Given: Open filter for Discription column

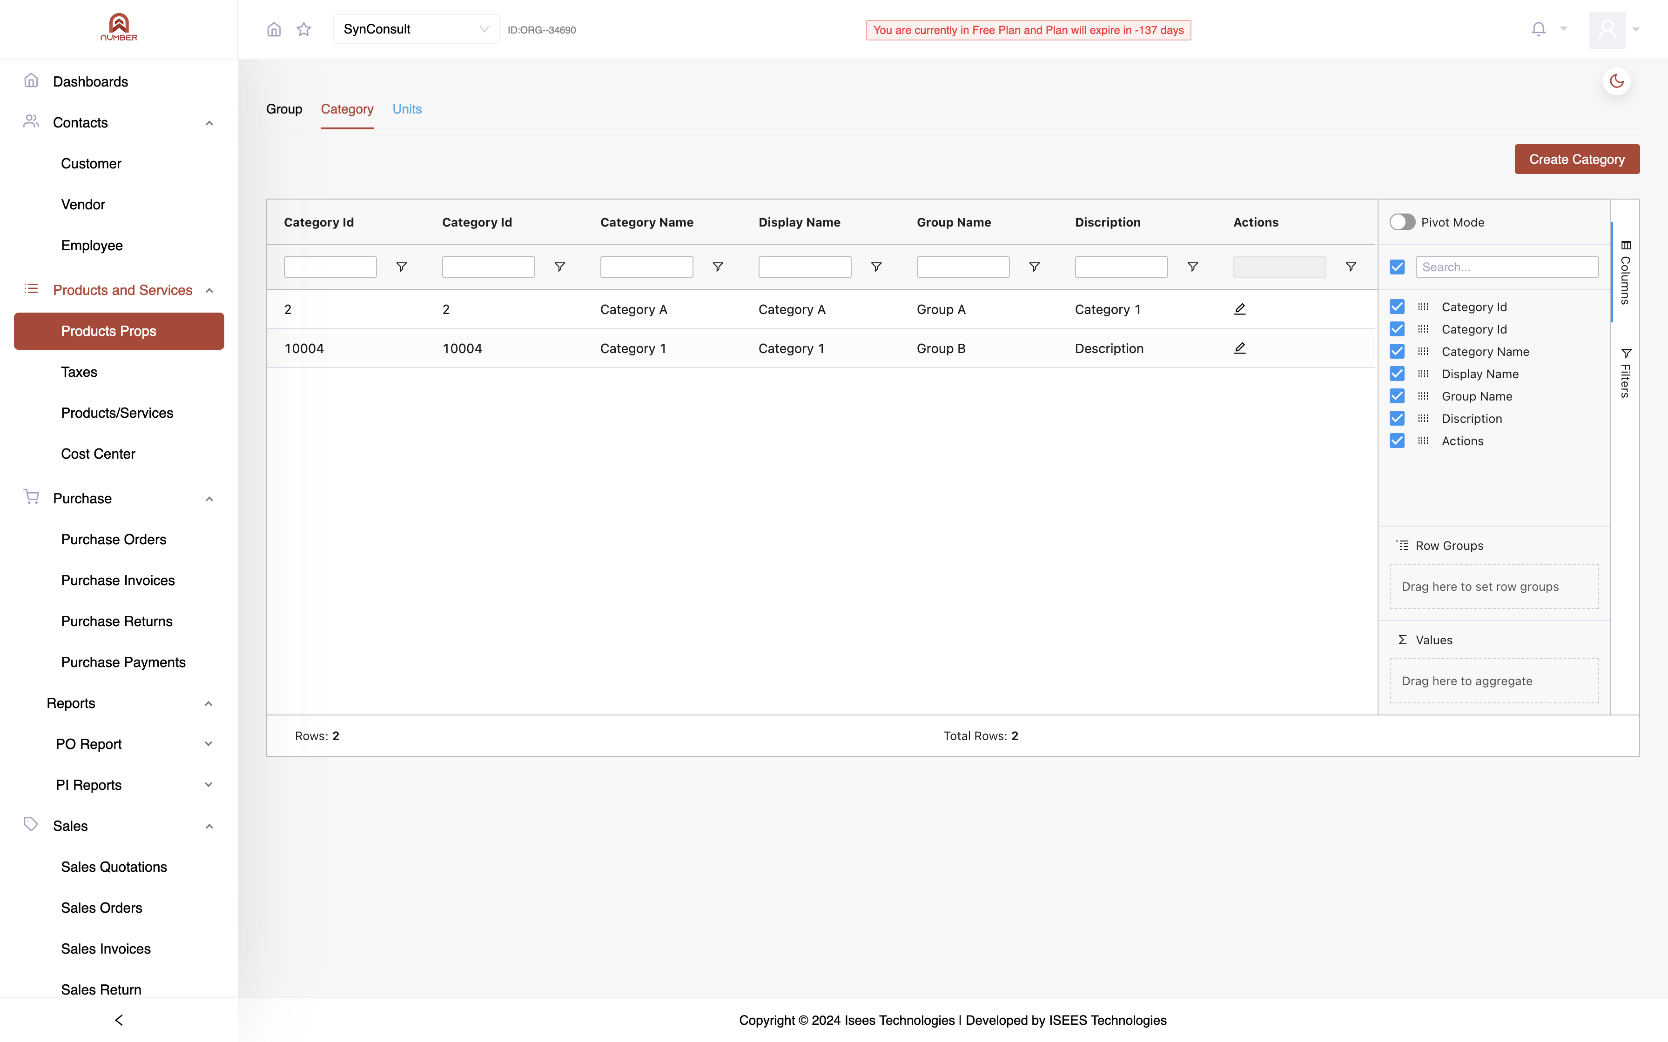Looking at the screenshot, I should pyautogui.click(x=1192, y=267).
